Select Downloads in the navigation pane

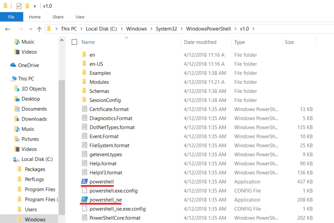pyautogui.click(x=34, y=119)
